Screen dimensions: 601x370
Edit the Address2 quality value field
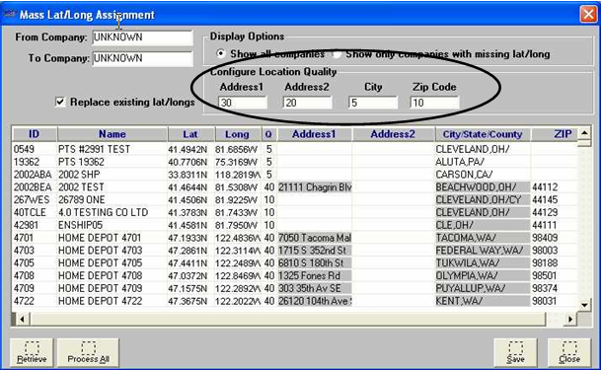point(307,103)
